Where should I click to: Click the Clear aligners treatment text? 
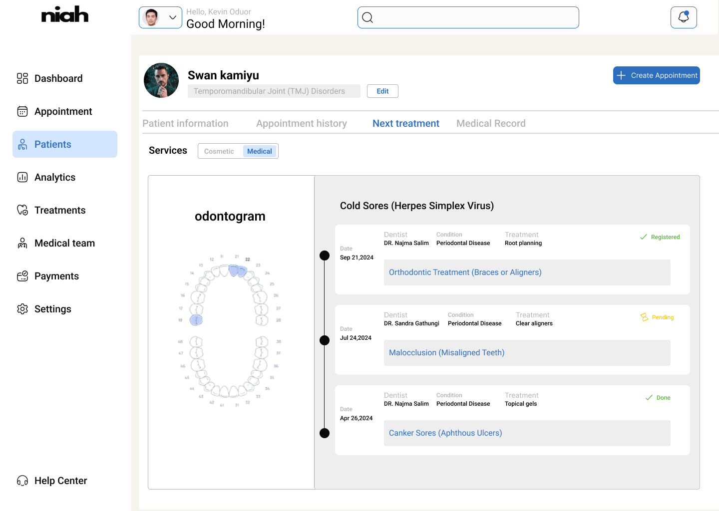(x=534, y=323)
